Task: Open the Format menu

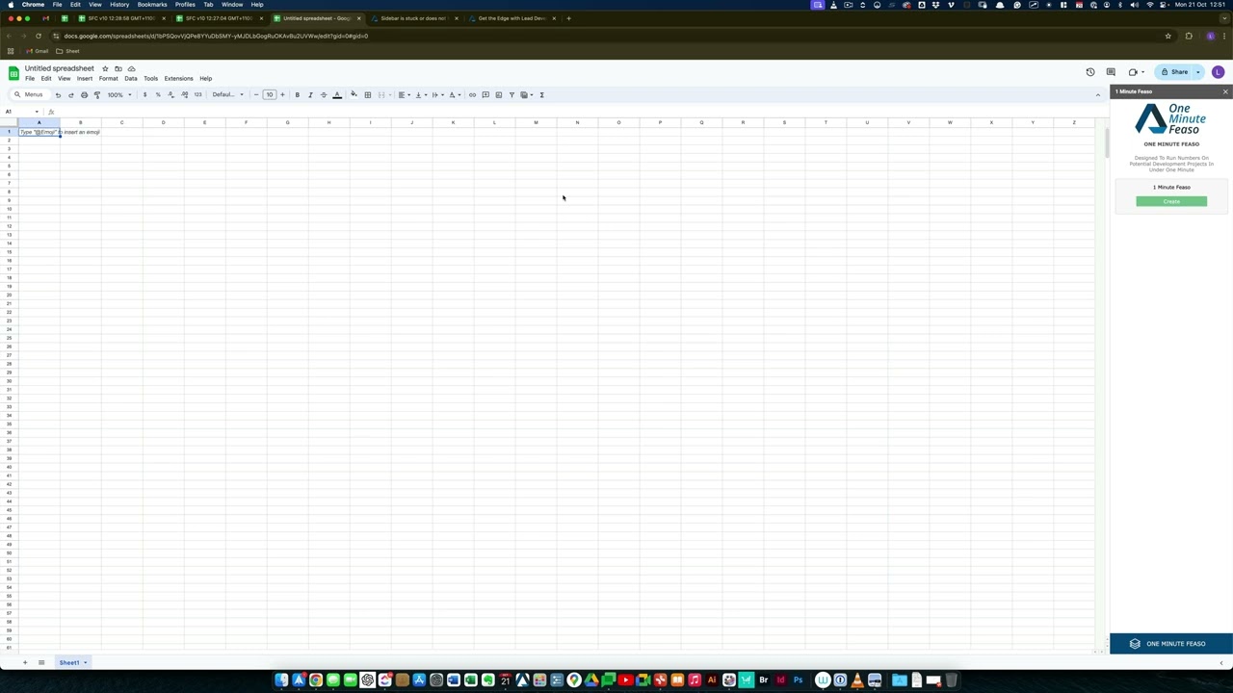Action: coord(108,78)
